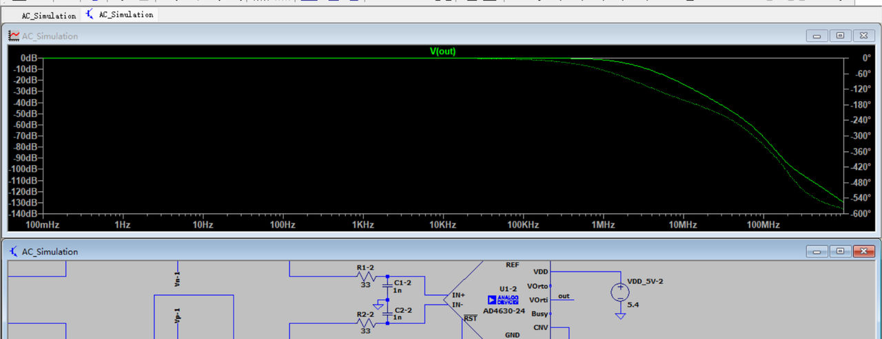Image resolution: width=882 pixels, height=339 pixels.
Task: Click the -600° phase axis label
Action: point(861,213)
